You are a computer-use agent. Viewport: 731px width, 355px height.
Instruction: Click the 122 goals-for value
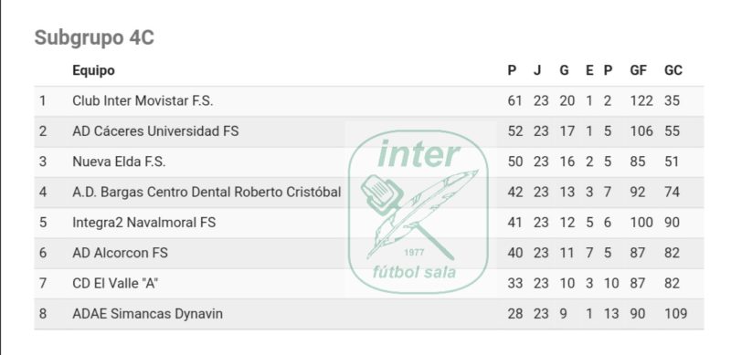pos(641,100)
